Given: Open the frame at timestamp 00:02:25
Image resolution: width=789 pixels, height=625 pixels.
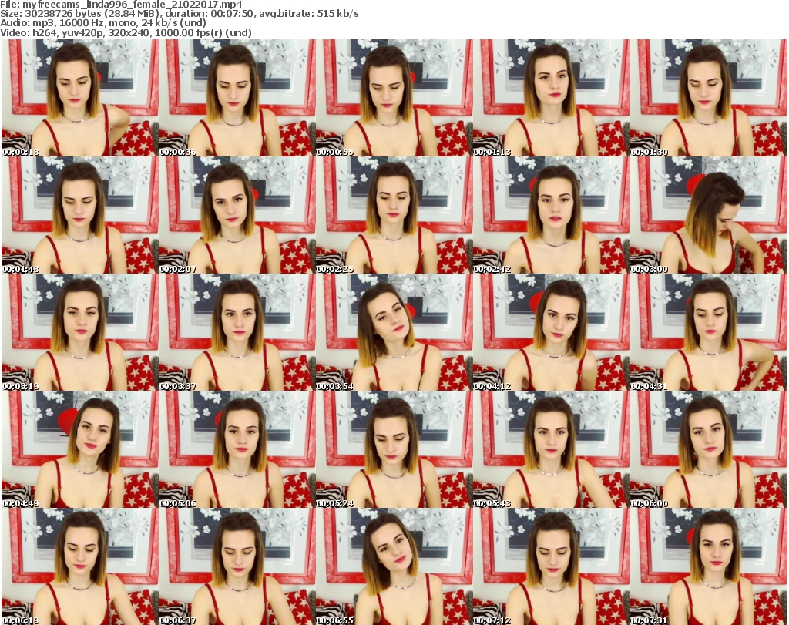Looking at the screenshot, I should point(394,215).
